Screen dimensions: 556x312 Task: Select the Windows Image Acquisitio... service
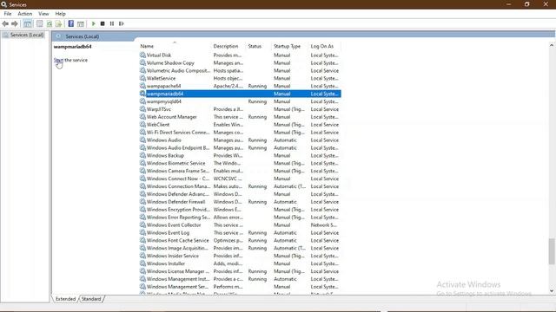click(x=177, y=248)
